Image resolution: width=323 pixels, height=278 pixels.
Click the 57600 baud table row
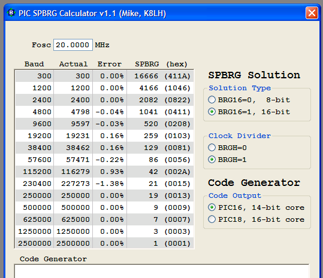point(105,160)
